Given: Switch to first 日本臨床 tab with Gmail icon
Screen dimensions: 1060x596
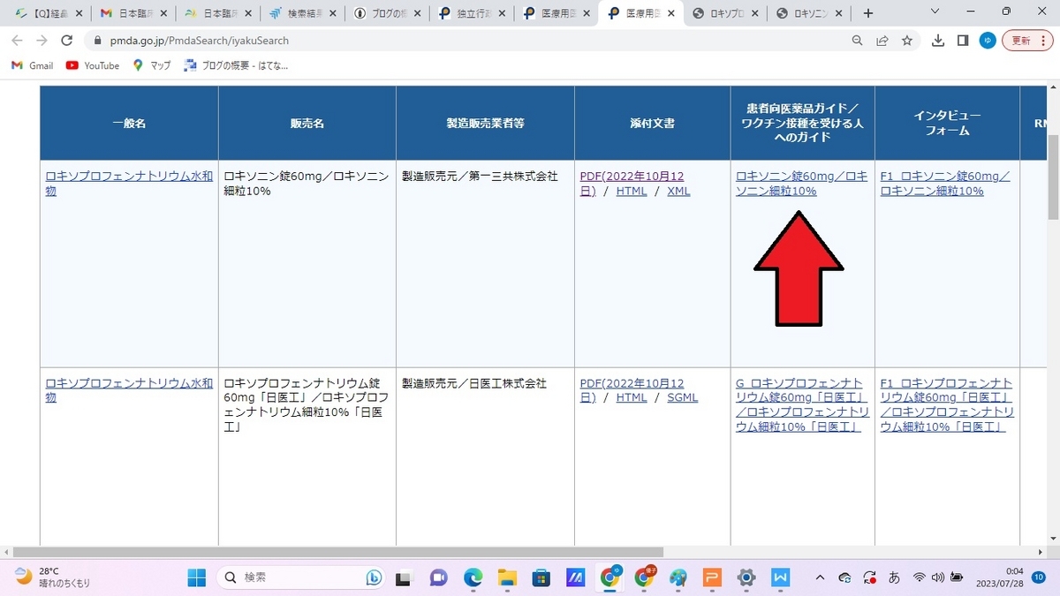Looking at the screenshot, I should 132,13.
